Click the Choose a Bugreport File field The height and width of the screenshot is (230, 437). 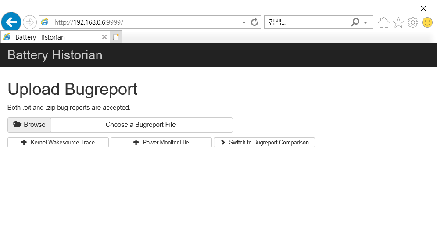[142, 125]
